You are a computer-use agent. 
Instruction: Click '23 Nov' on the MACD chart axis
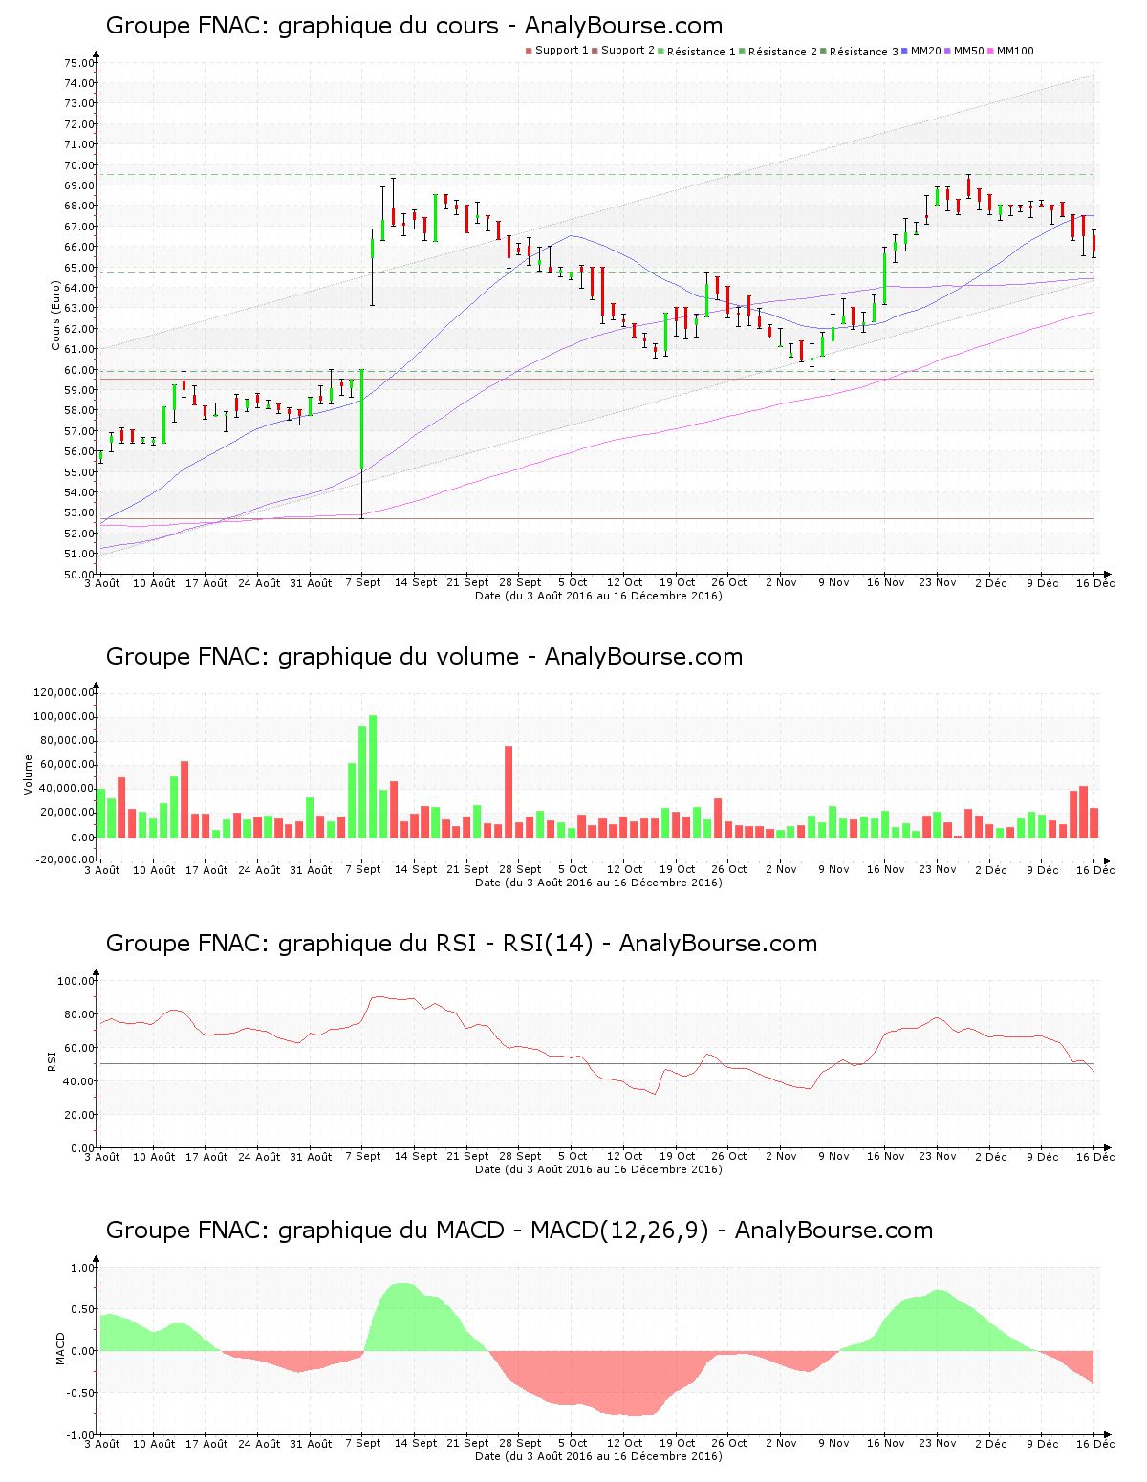pos(938,1443)
